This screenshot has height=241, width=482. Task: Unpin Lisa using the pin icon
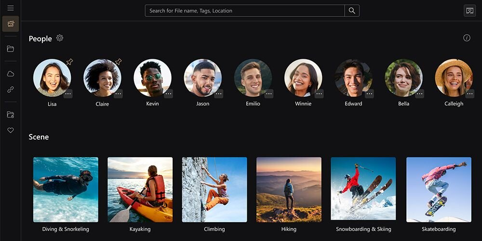tap(70, 62)
